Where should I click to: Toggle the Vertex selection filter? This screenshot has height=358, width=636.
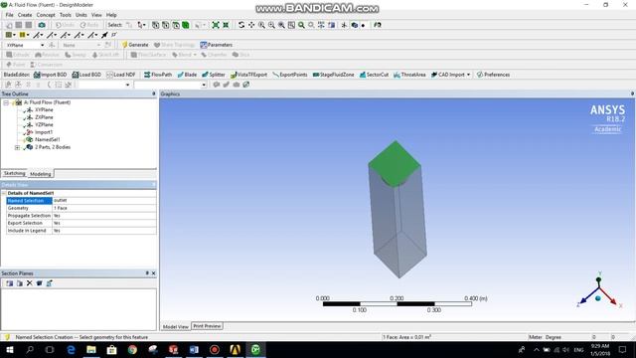155,25
